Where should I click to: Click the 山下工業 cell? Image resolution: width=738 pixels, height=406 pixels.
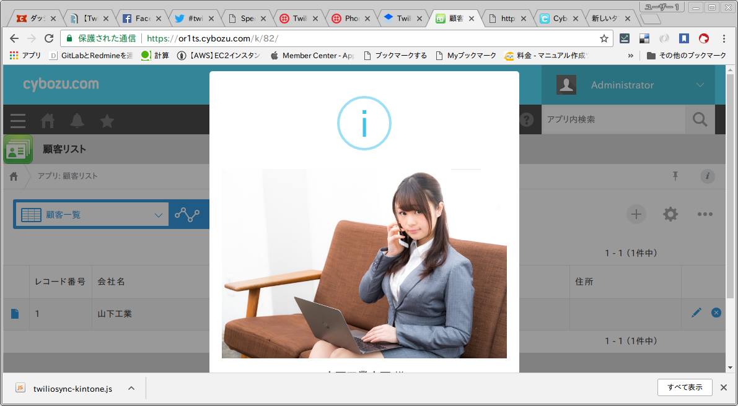(x=115, y=314)
